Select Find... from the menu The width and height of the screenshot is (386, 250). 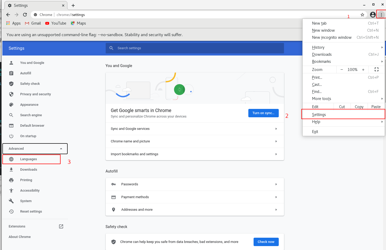tap(344, 92)
